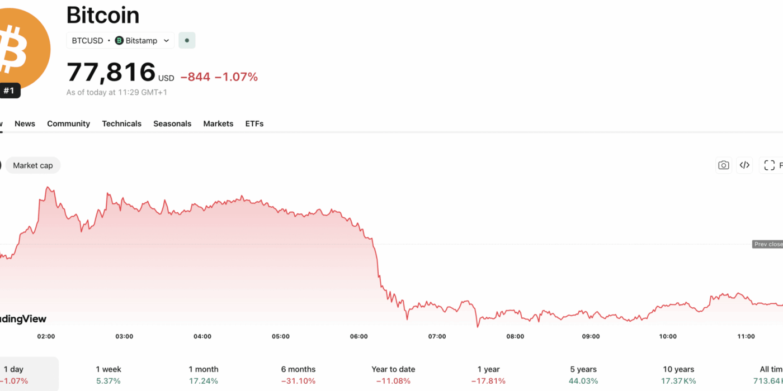
Task: Choose the 1 month time range
Action: (204, 375)
